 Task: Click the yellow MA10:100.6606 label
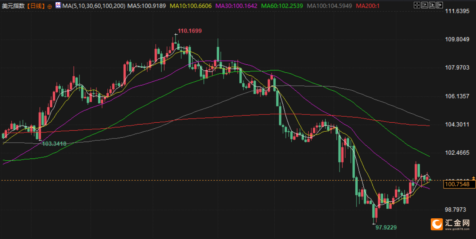click(x=191, y=6)
